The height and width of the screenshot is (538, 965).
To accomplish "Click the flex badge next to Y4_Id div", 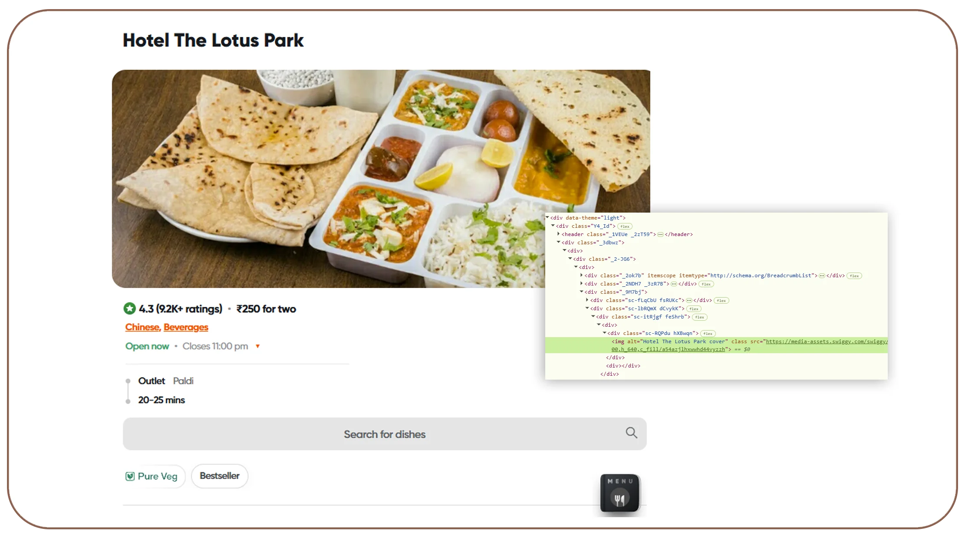I will (625, 226).
